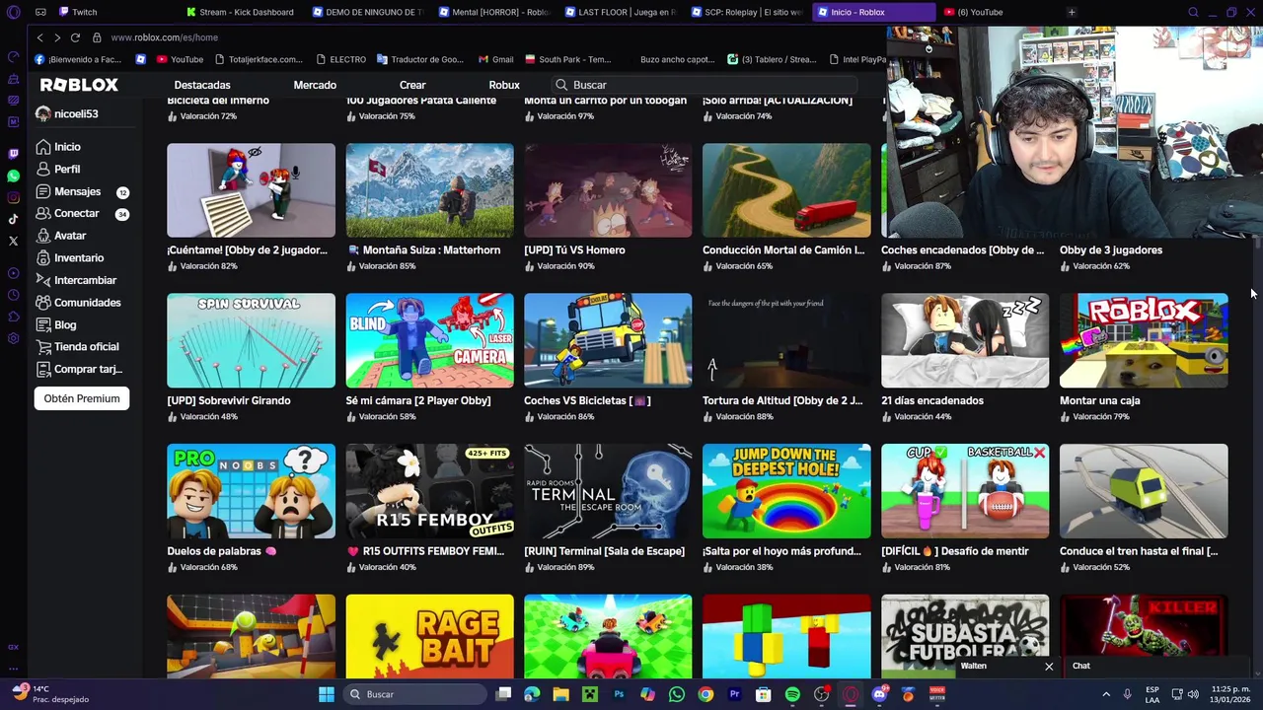Open Tortura de Altitud game
This screenshot has height=710, width=1263.
tap(786, 340)
